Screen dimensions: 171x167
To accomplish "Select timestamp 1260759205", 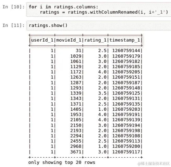I will click(x=126, y=72).
